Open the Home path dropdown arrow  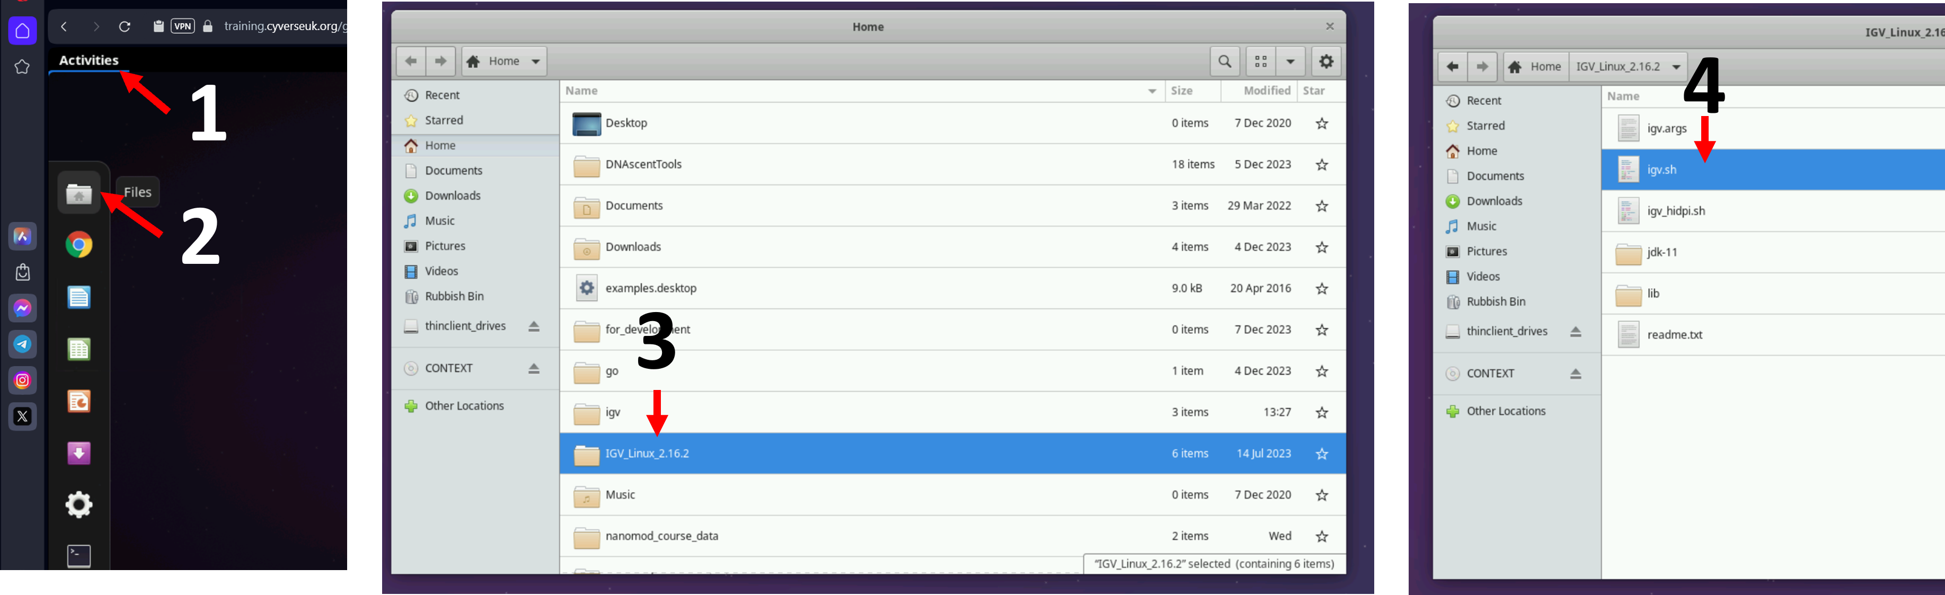(535, 62)
